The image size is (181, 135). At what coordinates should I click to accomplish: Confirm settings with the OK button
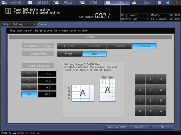(x=162, y=127)
